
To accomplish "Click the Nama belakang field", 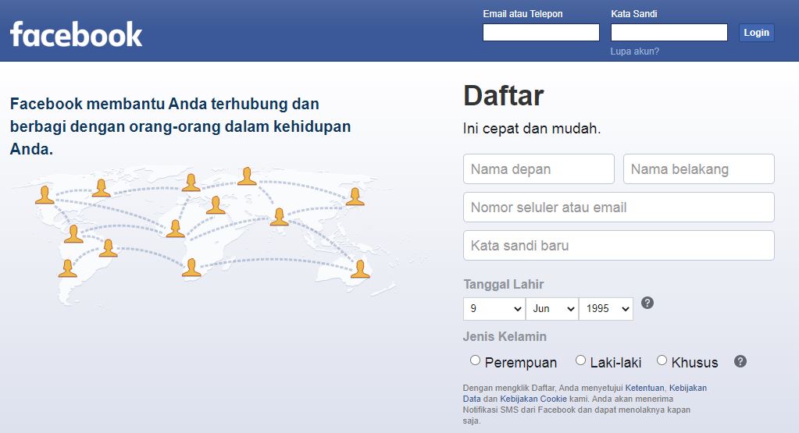I will tap(698, 169).
